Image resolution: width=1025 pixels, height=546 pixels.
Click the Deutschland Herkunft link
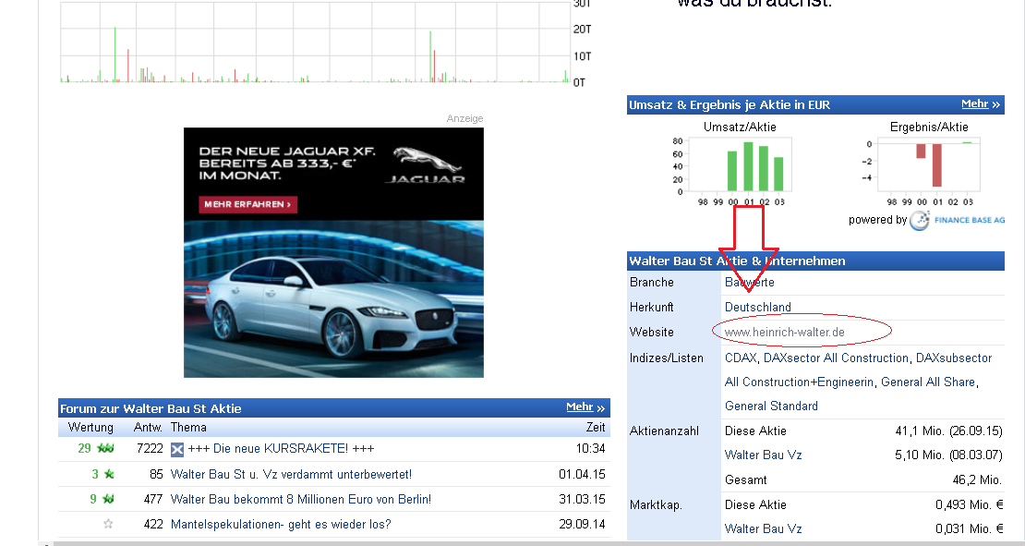tap(757, 307)
